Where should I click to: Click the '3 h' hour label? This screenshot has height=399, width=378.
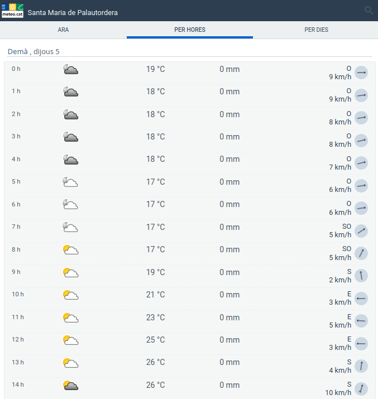click(x=16, y=136)
